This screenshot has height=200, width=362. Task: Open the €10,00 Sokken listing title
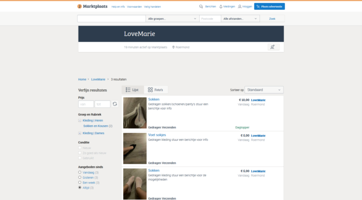(154, 99)
